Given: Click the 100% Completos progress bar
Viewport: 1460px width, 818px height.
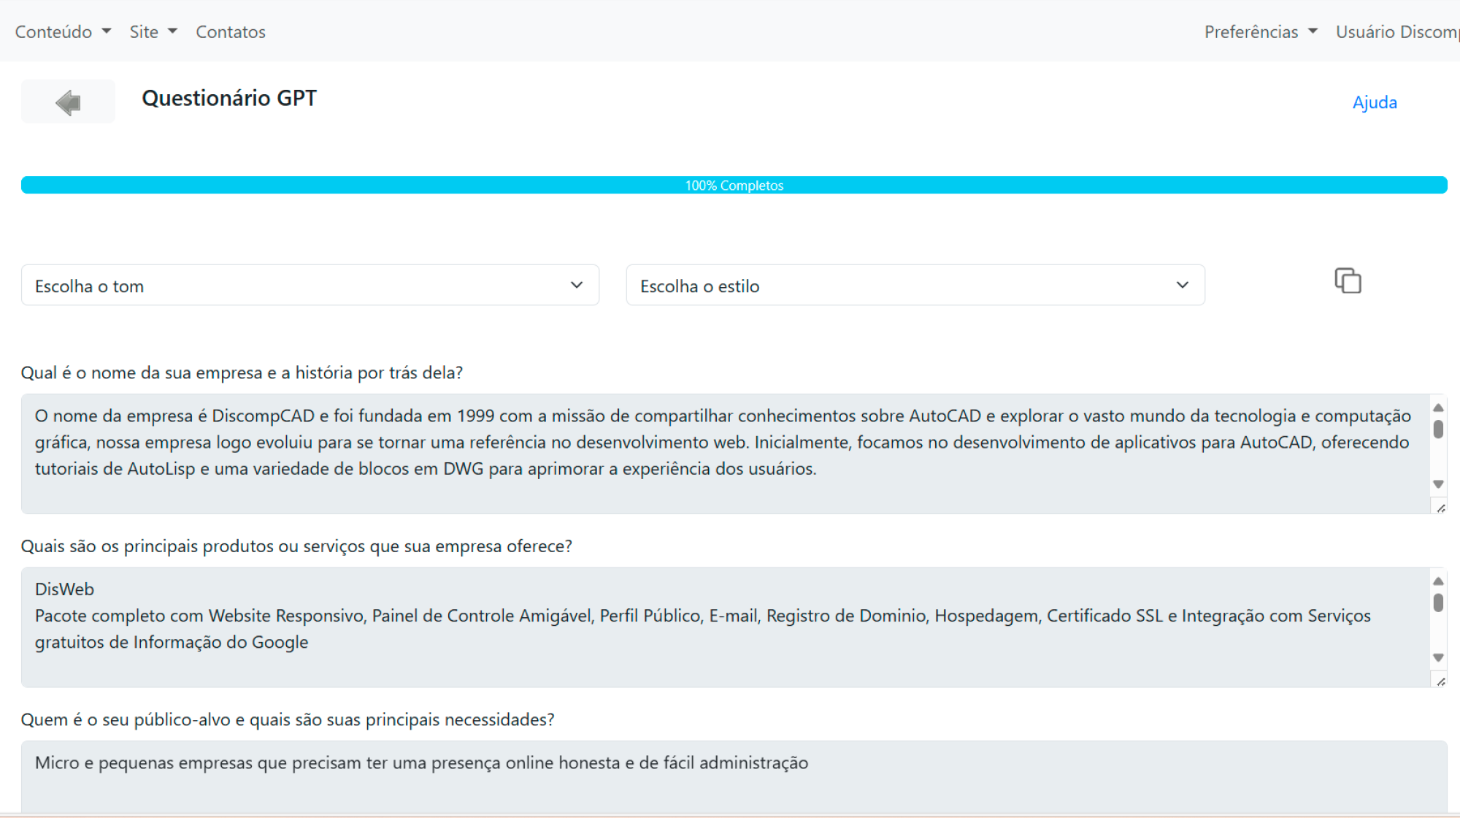Looking at the screenshot, I should click(734, 185).
